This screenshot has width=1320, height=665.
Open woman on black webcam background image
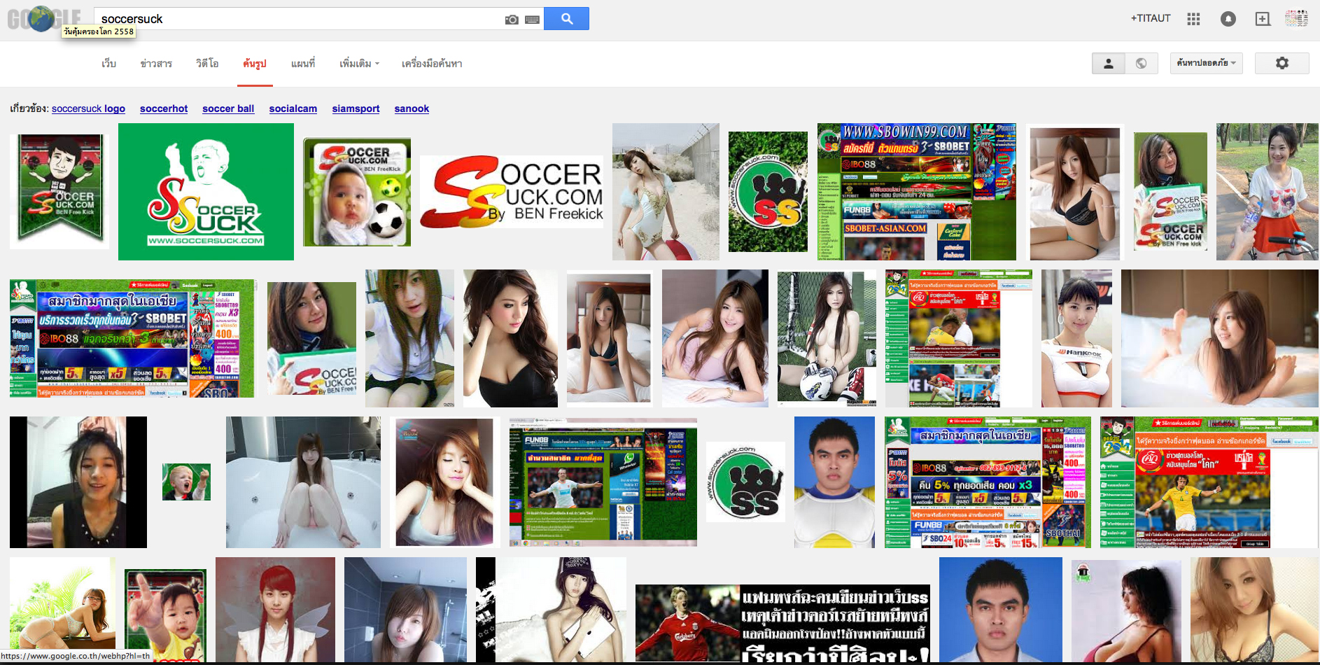click(78, 482)
